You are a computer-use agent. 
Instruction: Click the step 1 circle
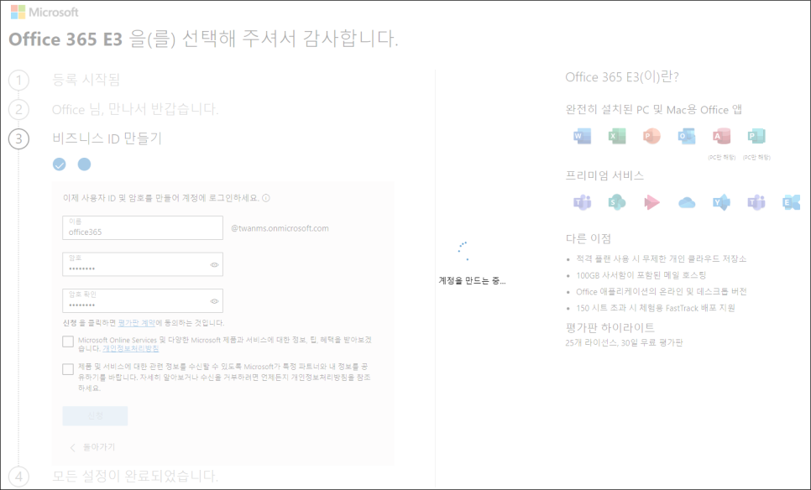pos(19,80)
